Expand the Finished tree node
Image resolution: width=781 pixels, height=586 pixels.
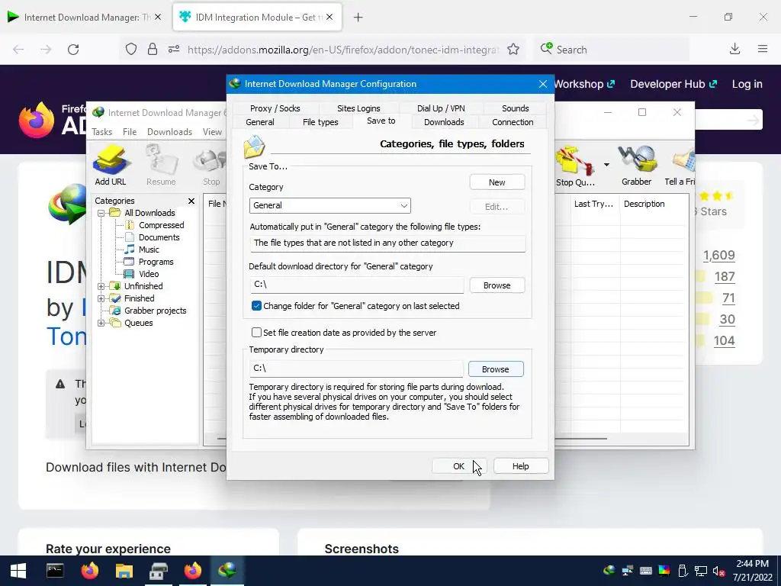pyautogui.click(x=101, y=298)
